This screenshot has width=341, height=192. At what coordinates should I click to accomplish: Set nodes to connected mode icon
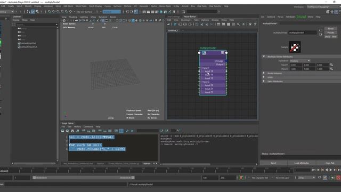(224, 24)
